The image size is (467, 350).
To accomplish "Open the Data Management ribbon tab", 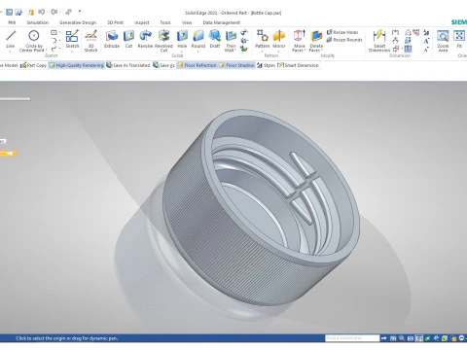I will pyautogui.click(x=222, y=22).
